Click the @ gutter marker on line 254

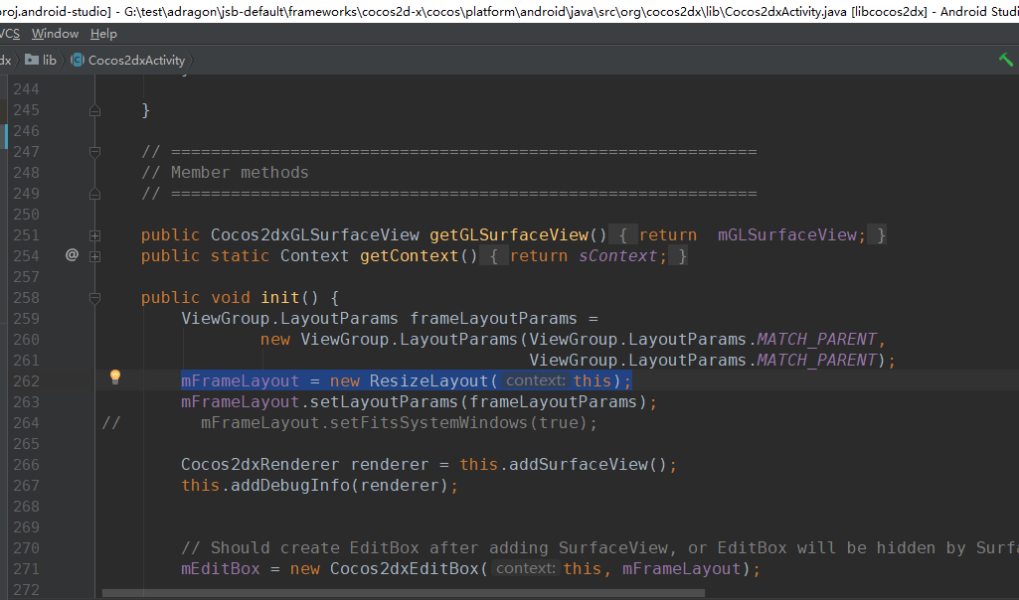point(73,255)
